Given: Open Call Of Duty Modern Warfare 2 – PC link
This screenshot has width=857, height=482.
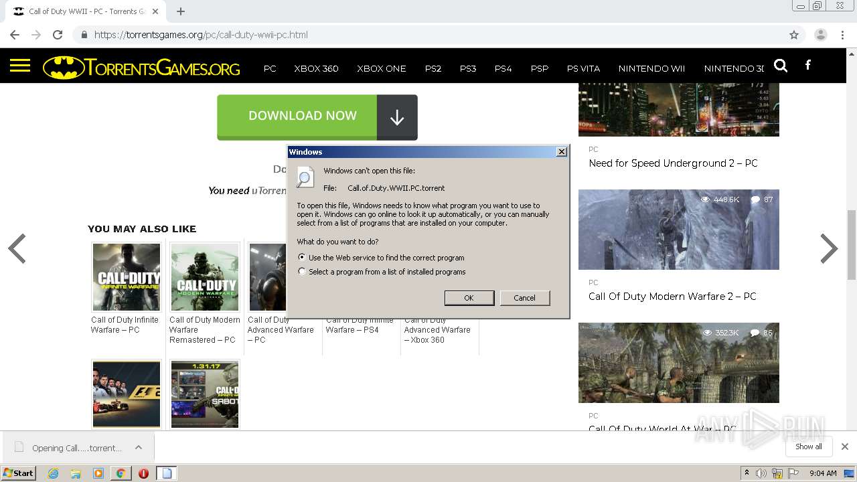Looking at the screenshot, I should [672, 297].
